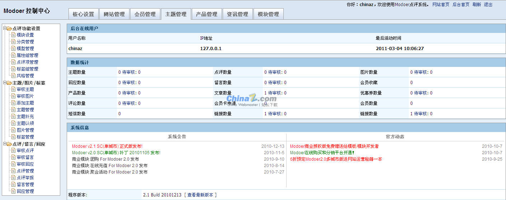The width and height of the screenshot is (506, 200).
Task: Collapse the 主题/图片/标签 tree group
Action: point(5,83)
